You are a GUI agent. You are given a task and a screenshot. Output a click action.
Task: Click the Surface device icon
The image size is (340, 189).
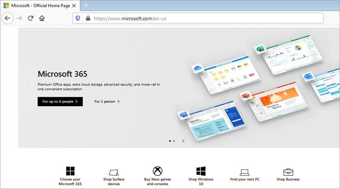pos(113,172)
